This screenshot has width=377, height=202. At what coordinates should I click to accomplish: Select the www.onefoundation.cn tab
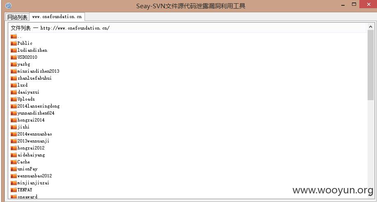tap(57, 16)
